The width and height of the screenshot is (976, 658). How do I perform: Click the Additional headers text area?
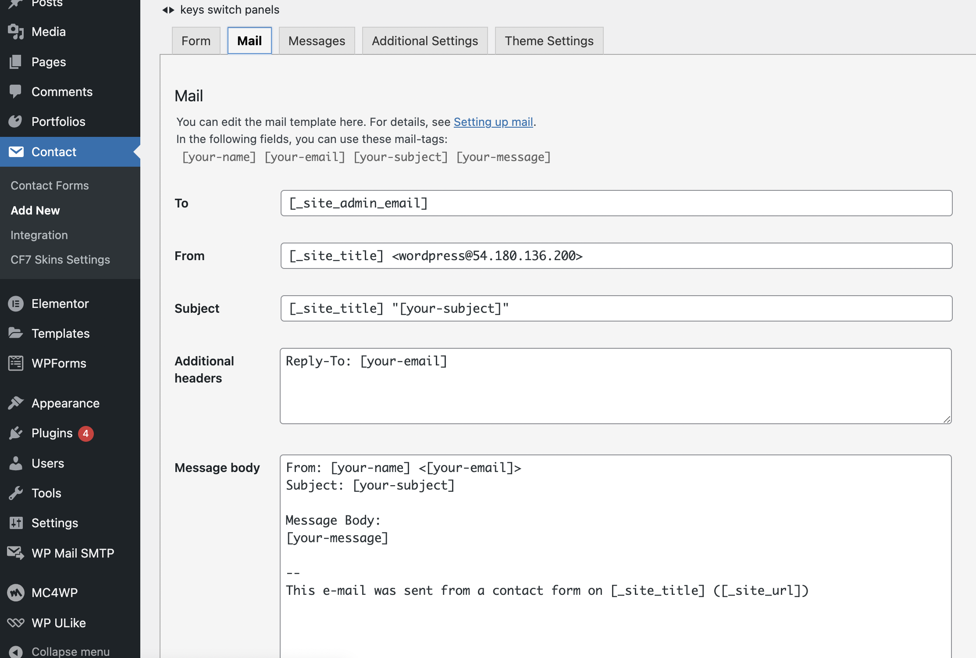616,386
